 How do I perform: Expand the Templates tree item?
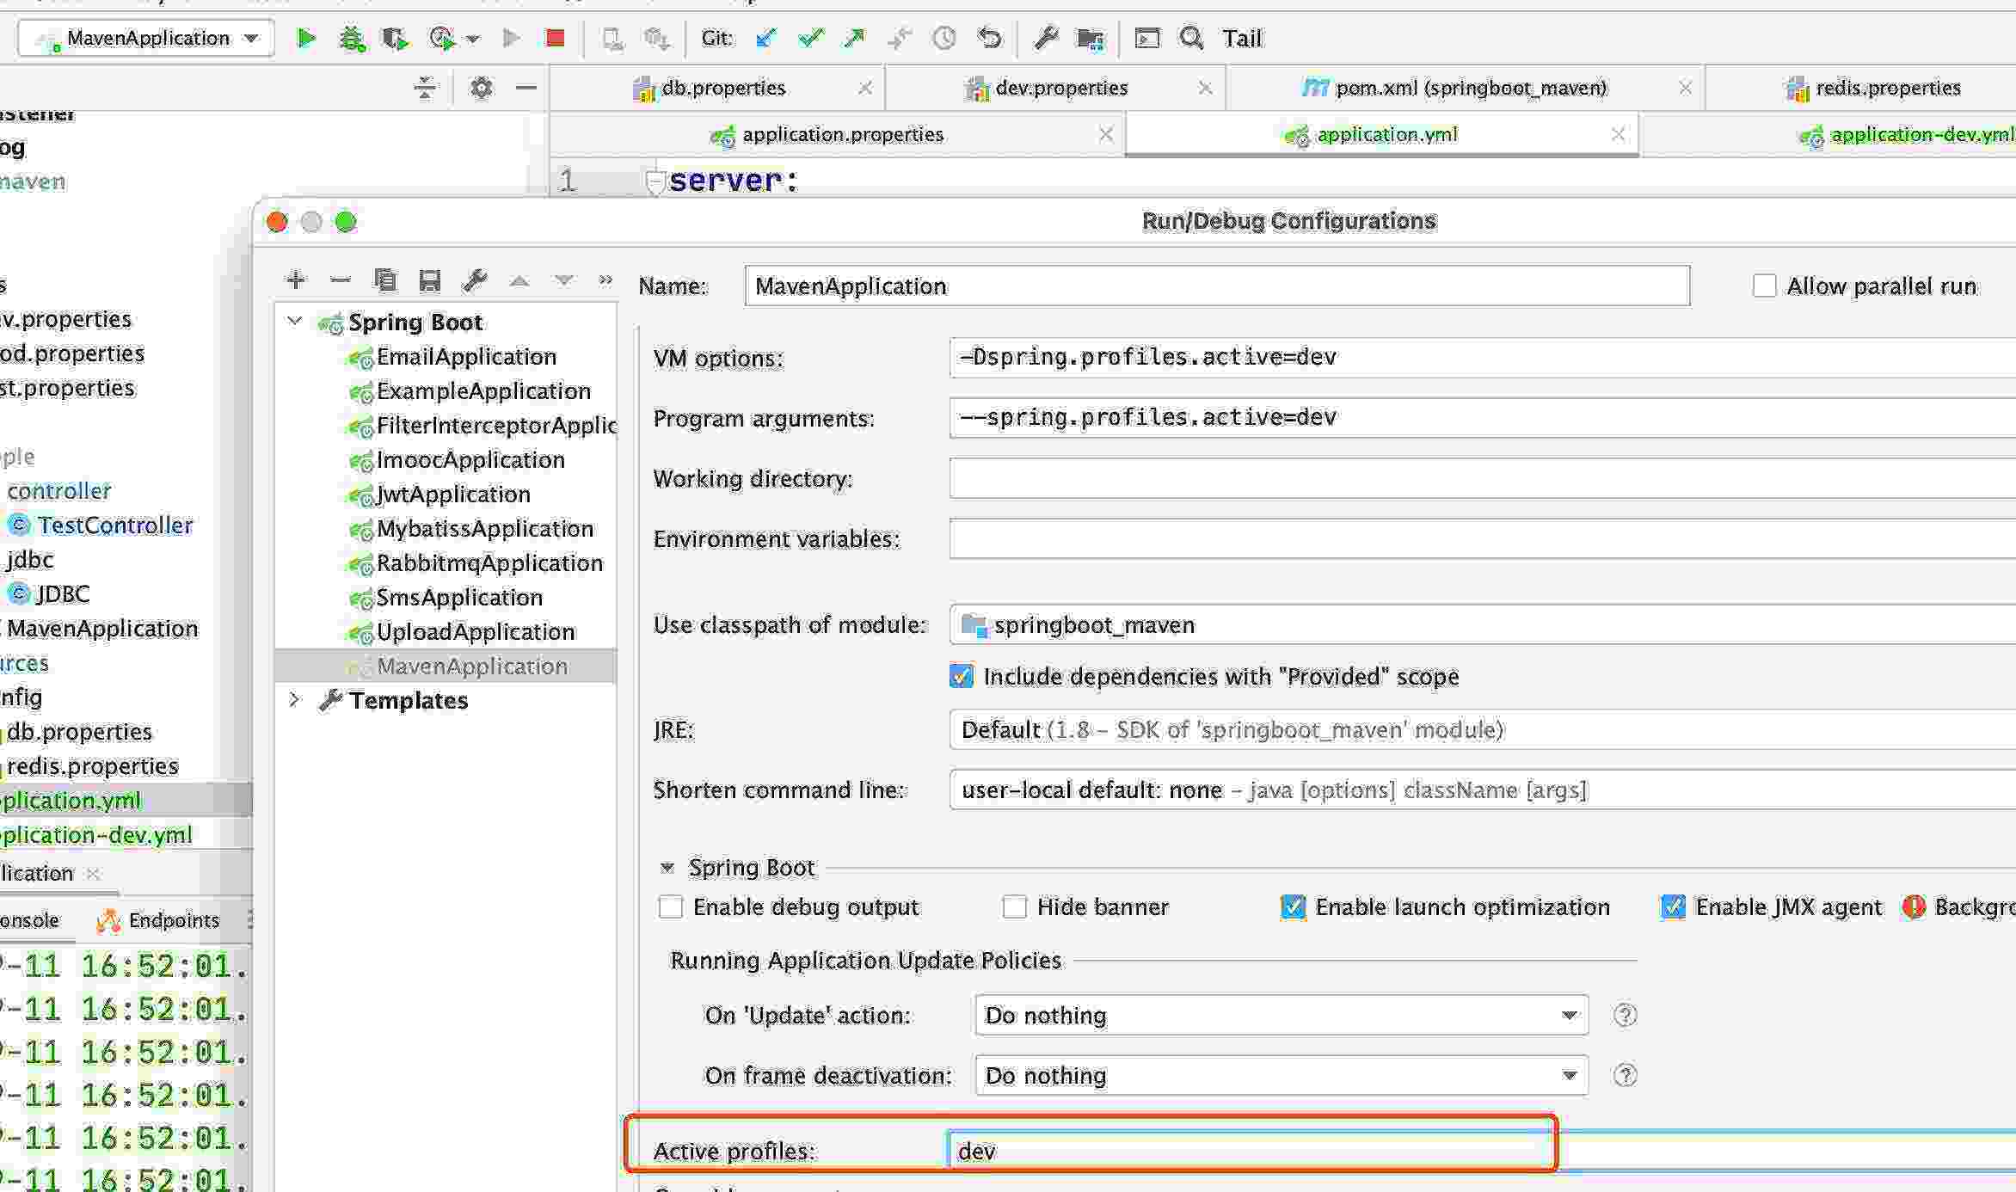click(292, 699)
